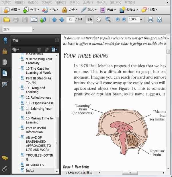Screen dimensions: 172x177
Task: Collapse the 书签 bookmarks panel arrow
Action: pos(57,40)
